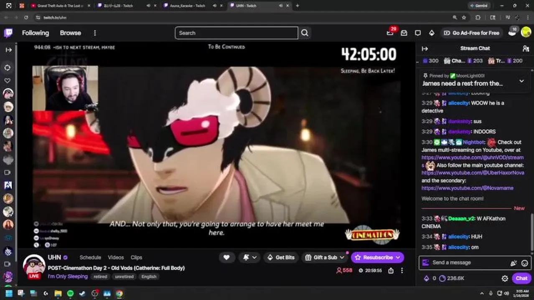
Task: Click the I'm Only Sleeping category link
Action: click(68, 276)
